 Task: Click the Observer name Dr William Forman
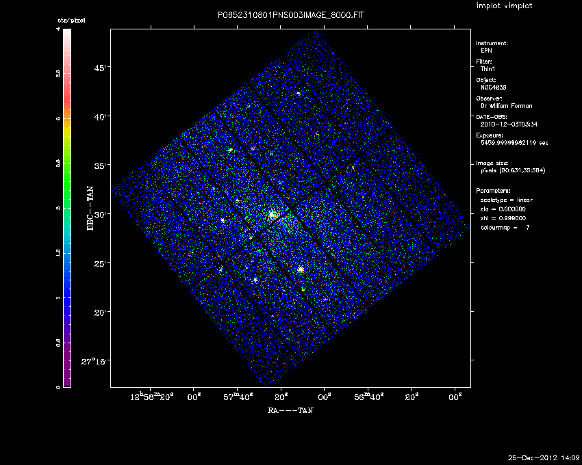point(506,106)
